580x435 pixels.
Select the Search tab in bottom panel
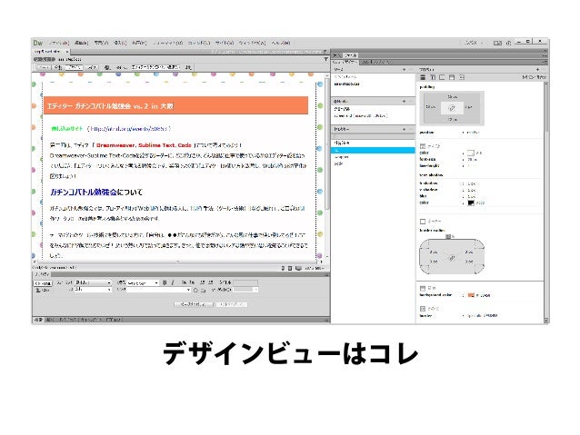coord(38,320)
